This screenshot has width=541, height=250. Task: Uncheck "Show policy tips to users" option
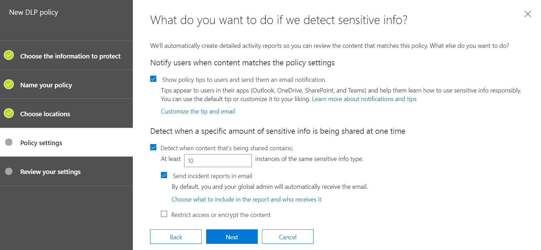click(153, 79)
